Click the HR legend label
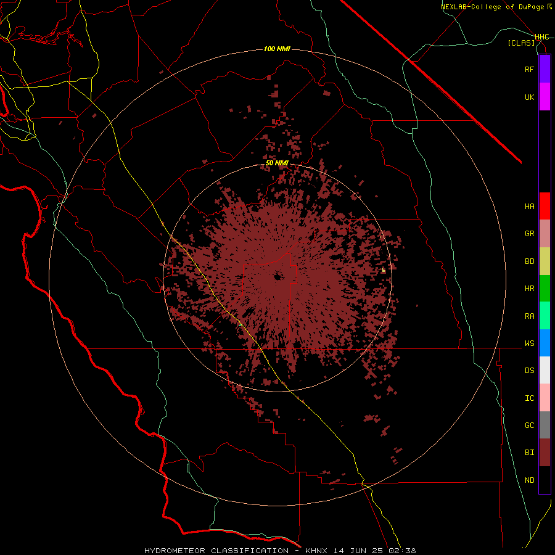Viewport: 555px width, 555px height. [x=529, y=289]
